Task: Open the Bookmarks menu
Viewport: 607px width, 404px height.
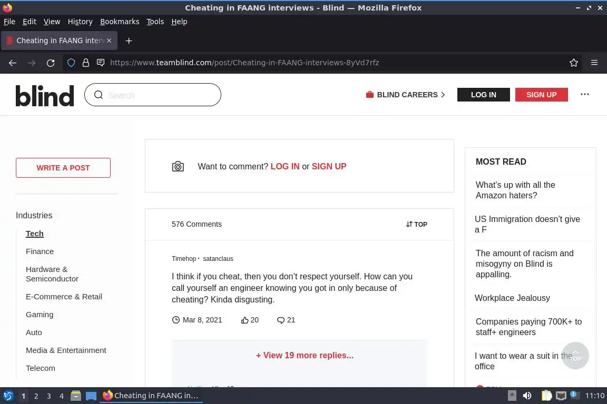Action: pyautogui.click(x=120, y=22)
